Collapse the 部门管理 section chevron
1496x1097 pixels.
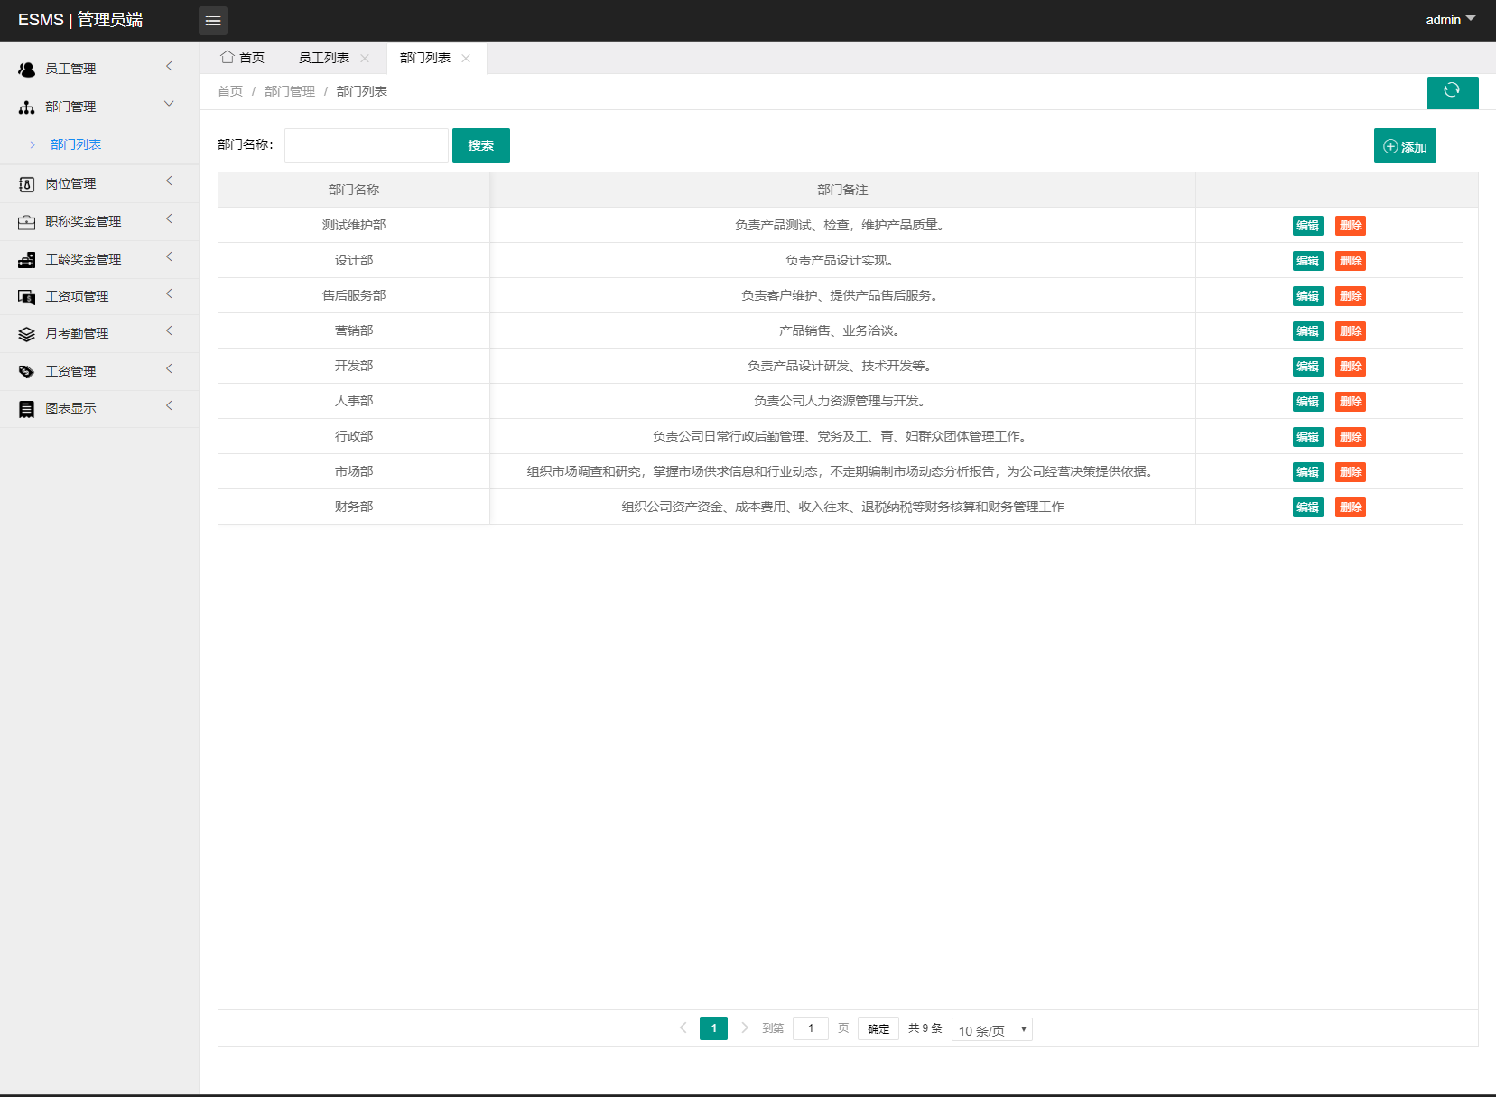(x=168, y=104)
